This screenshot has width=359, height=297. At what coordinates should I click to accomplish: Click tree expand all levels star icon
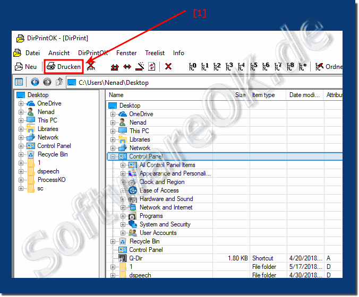click(303, 66)
